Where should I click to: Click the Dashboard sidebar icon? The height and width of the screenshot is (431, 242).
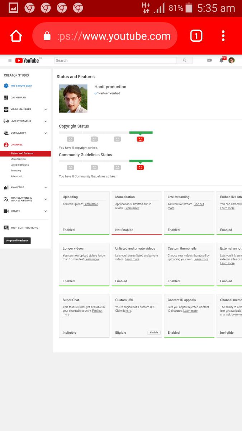coord(6,97)
